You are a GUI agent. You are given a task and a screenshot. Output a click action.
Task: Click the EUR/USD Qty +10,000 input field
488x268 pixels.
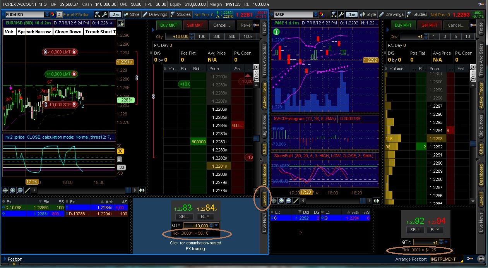click(177, 36)
